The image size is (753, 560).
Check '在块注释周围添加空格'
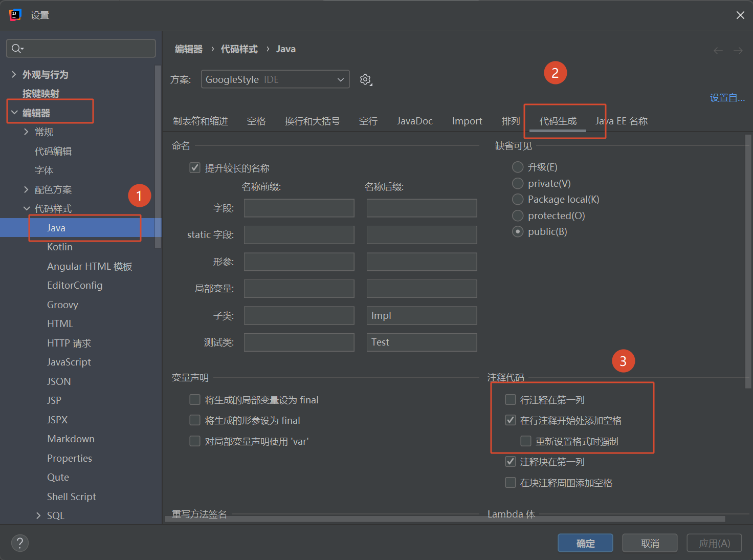pyautogui.click(x=511, y=483)
